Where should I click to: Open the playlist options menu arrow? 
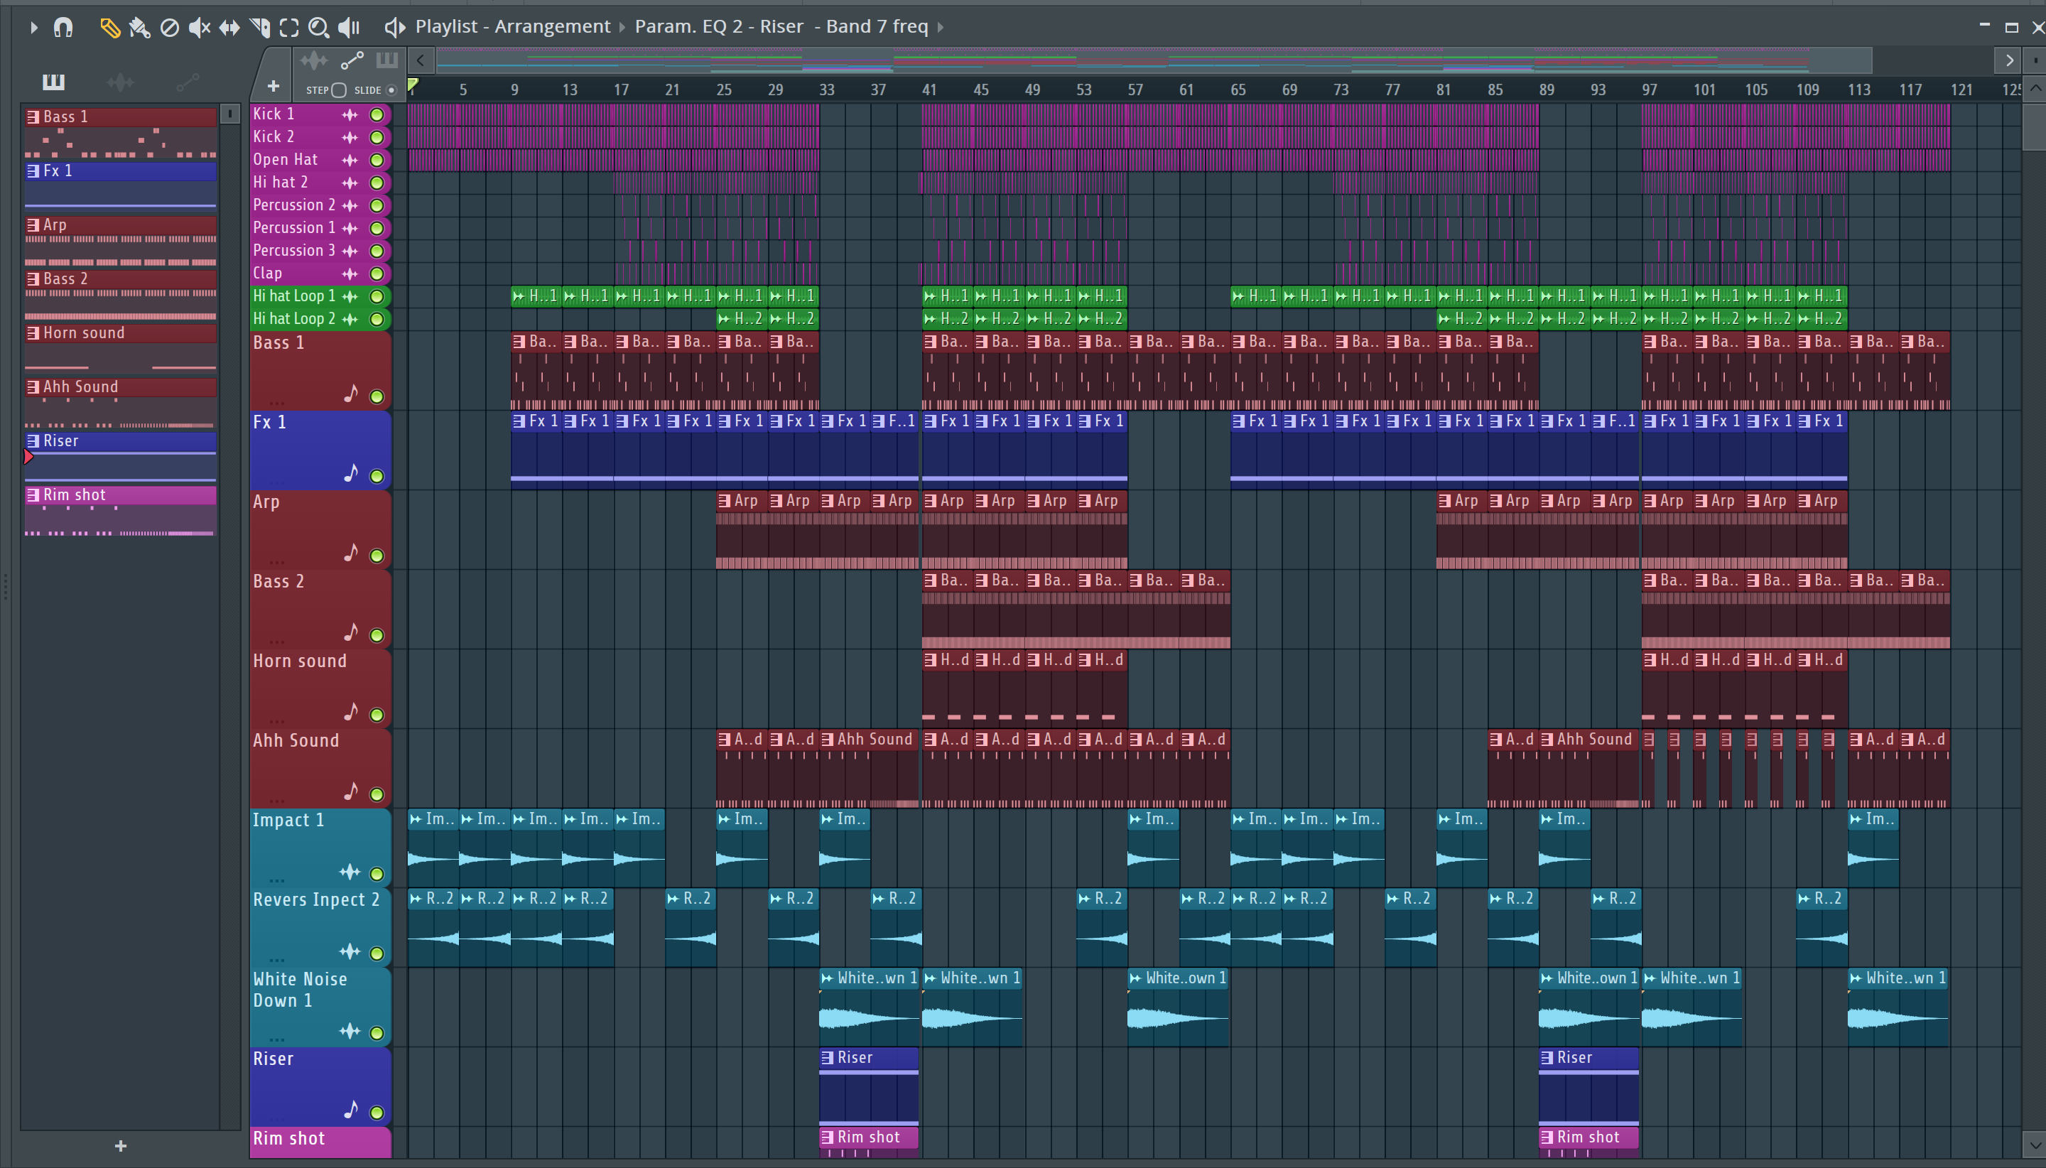pyautogui.click(x=33, y=27)
